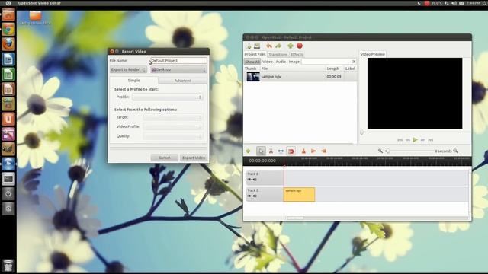This screenshot has width=488, height=274.
Task: Skip to start of video preview
Action: coord(400,140)
